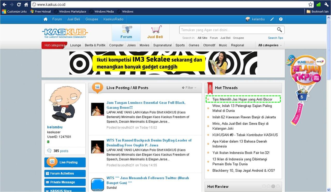Click the browser home icon
Screen dimensions: 331x192
coord(26,4)
